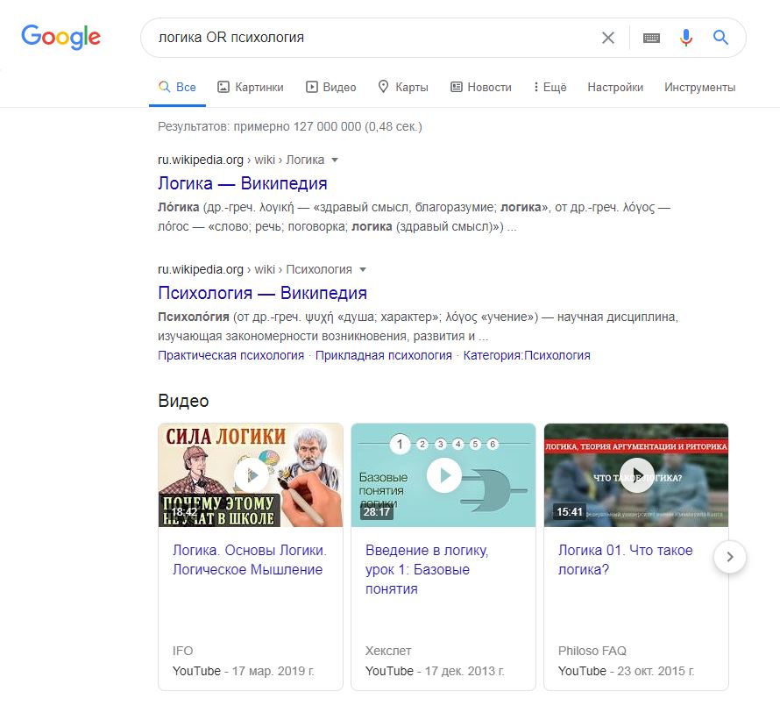Click the search query input field

(x=368, y=38)
